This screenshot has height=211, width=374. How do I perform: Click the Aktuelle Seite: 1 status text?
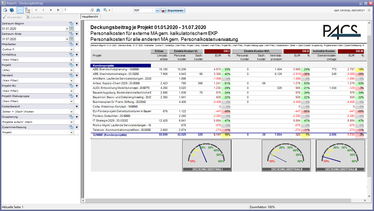click(12, 207)
